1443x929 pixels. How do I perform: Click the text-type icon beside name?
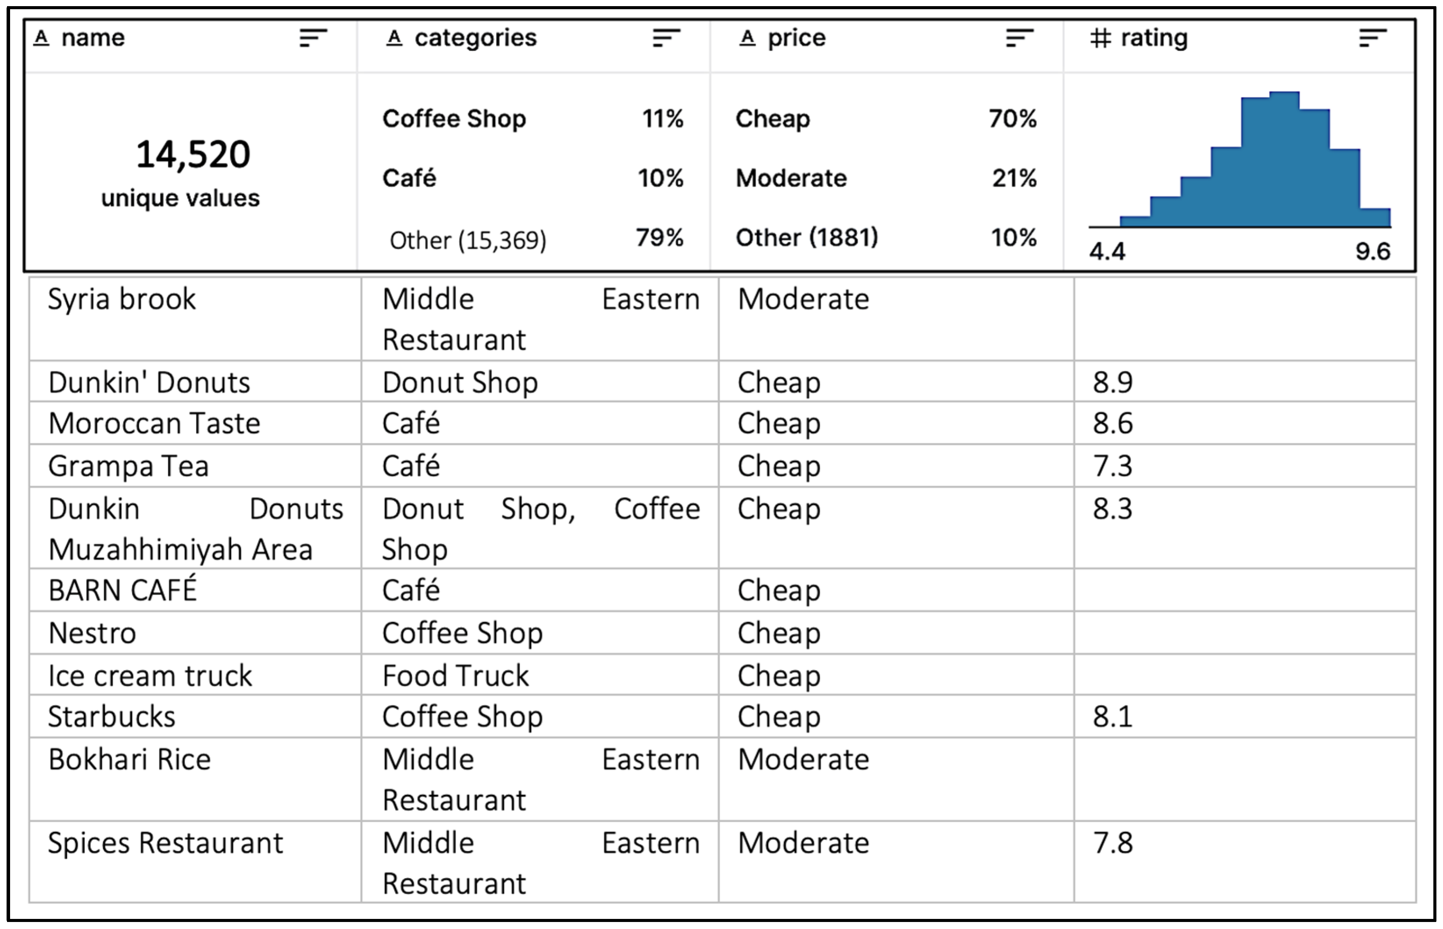41,38
